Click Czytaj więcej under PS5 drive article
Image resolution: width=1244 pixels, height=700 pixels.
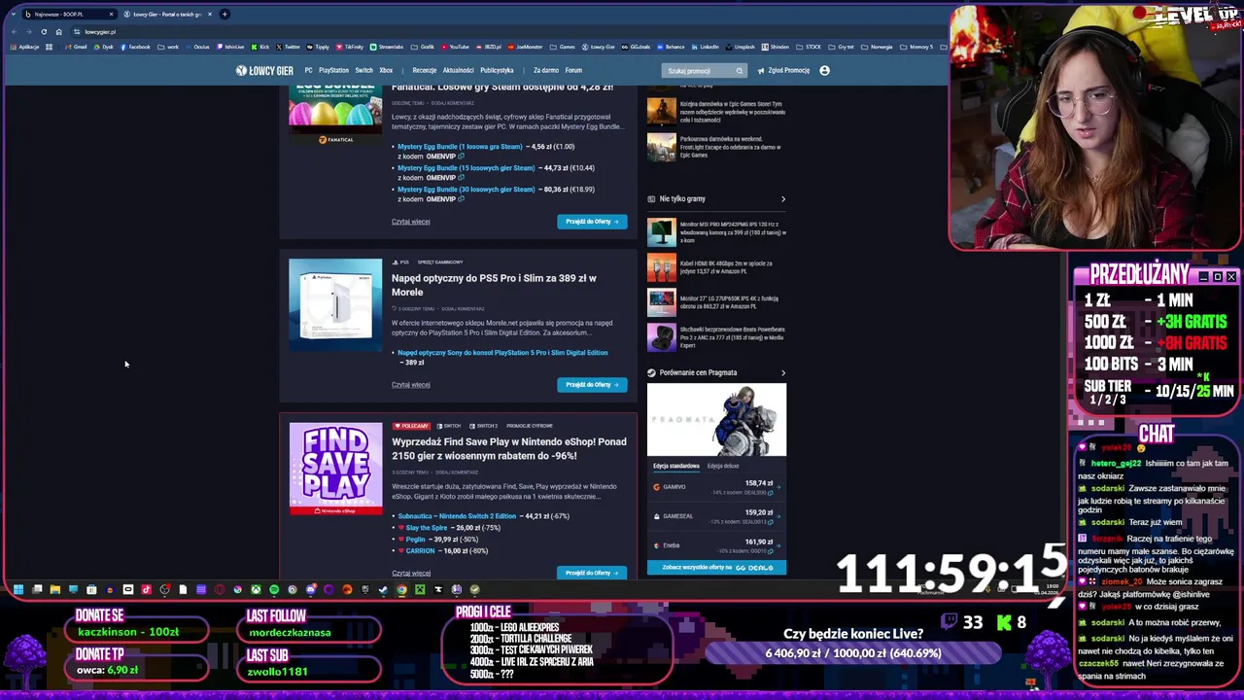pyautogui.click(x=410, y=384)
